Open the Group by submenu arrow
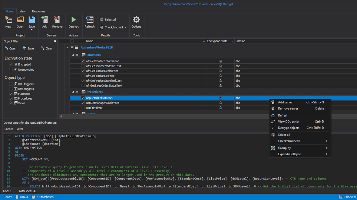 (x=327, y=148)
